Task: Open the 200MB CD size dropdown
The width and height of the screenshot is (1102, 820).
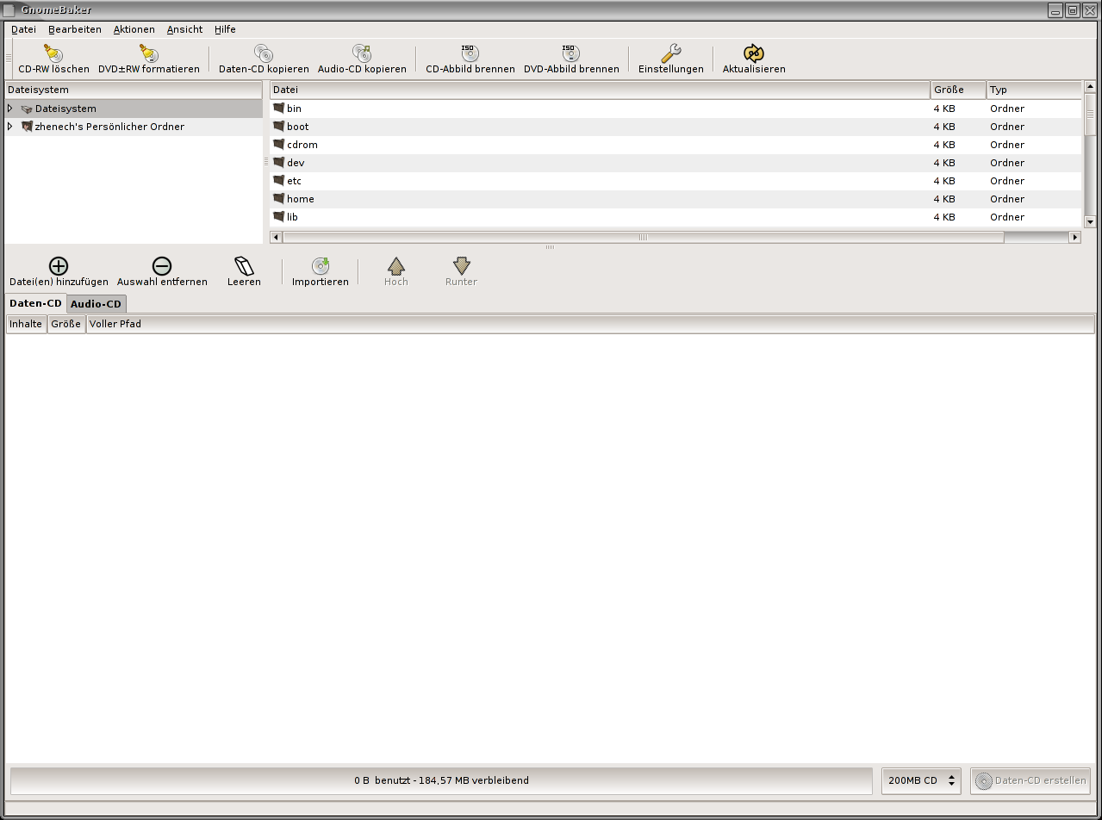Action: (921, 780)
